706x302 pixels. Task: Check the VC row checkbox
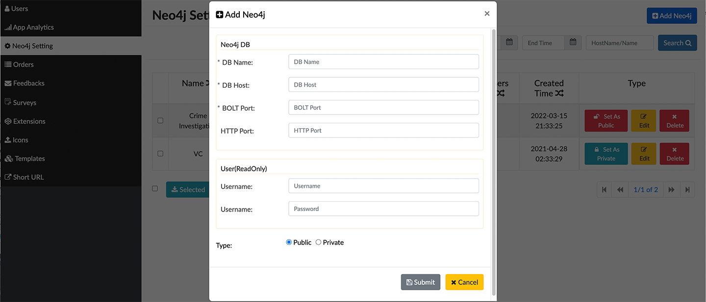pos(160,153)
